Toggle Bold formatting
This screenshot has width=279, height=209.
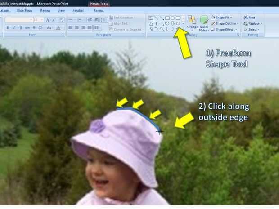[x=8, y=27]
